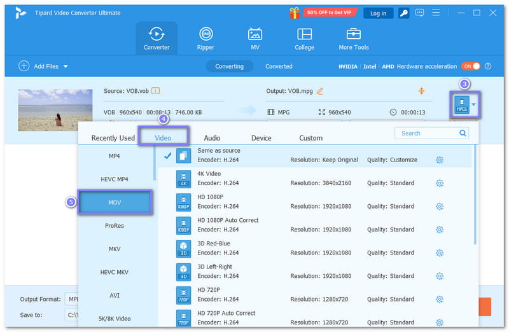Click the beach video thumbnail
Image resolution: width=509 pixels, height=332 pixels.
(55, 109)
